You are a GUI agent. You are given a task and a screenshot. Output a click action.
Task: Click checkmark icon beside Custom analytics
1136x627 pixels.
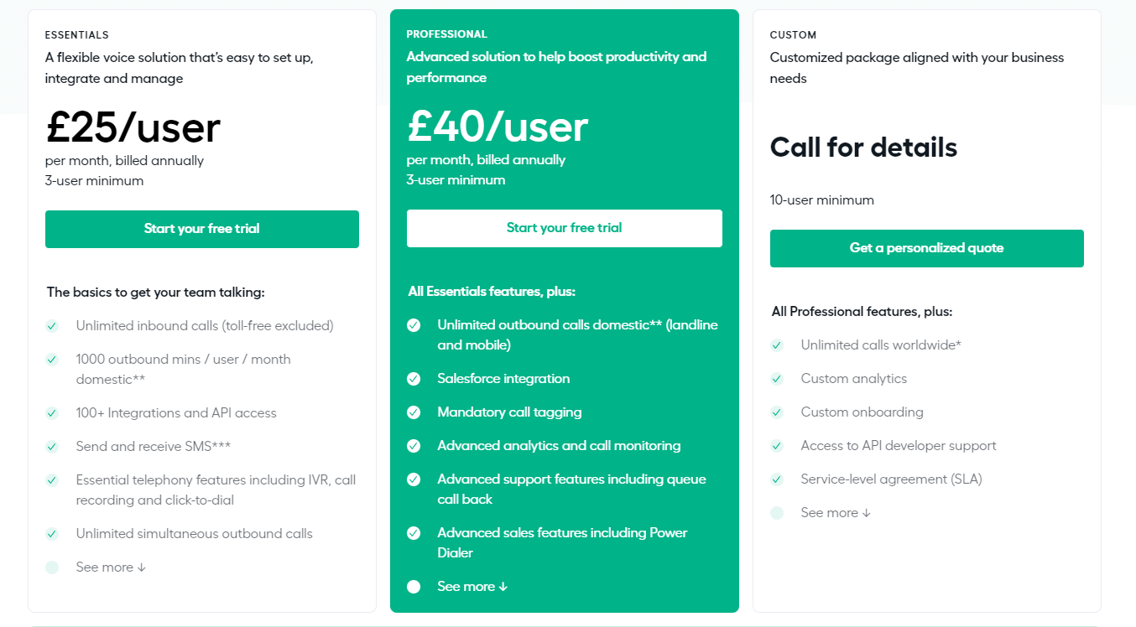click(777, 379)
